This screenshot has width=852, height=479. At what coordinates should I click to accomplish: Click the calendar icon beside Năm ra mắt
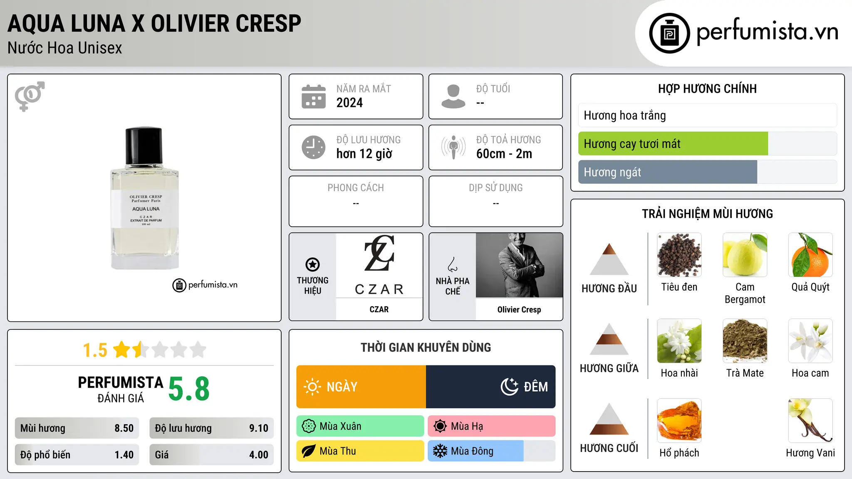[314, 96]
